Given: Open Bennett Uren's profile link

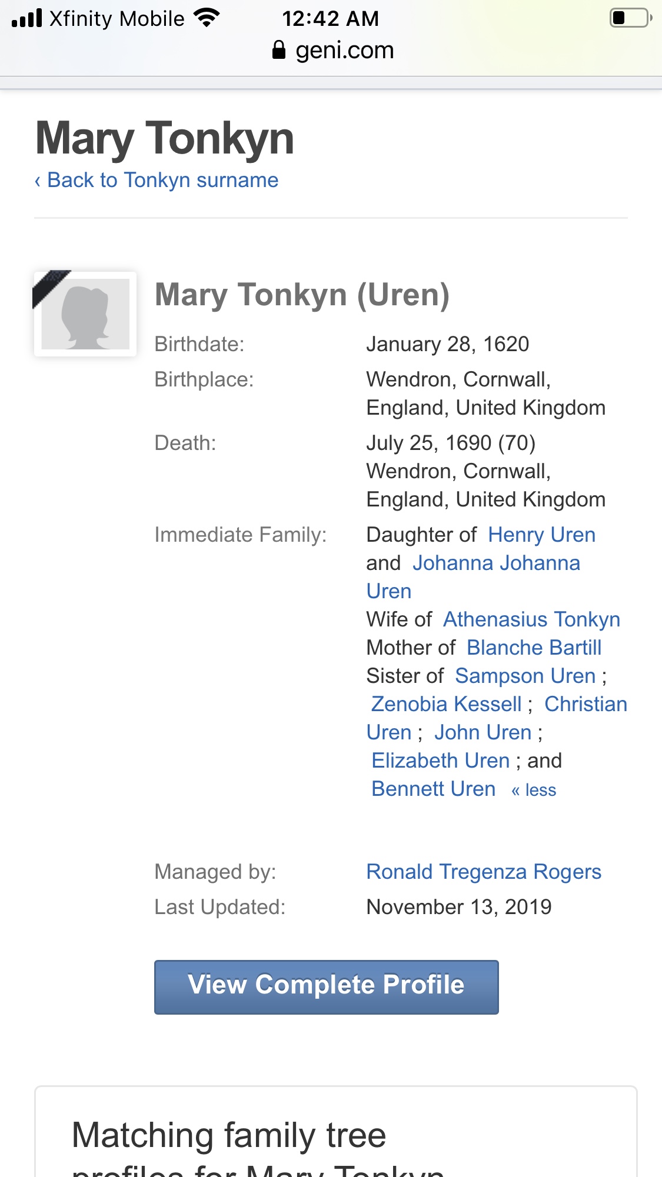Looking at the screenshot, I should (x=433, y=789).
